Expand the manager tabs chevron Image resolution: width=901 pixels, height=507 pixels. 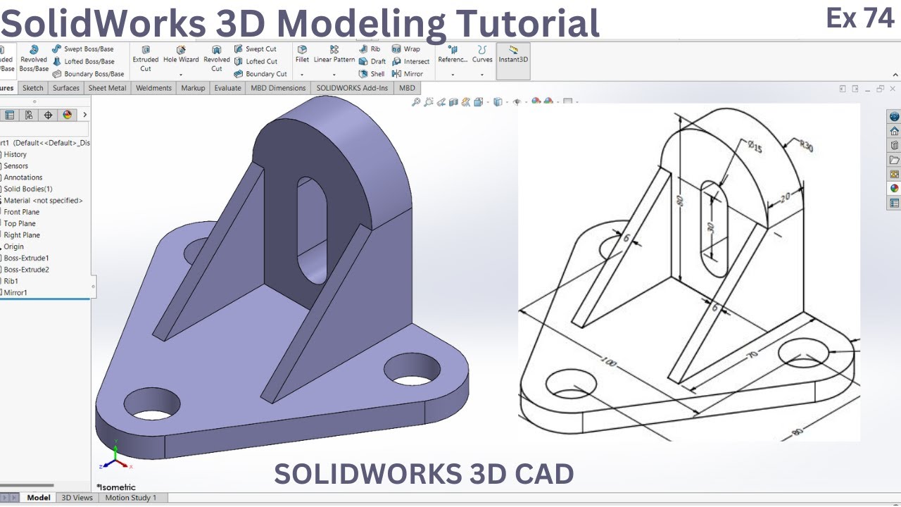(84, 115)
